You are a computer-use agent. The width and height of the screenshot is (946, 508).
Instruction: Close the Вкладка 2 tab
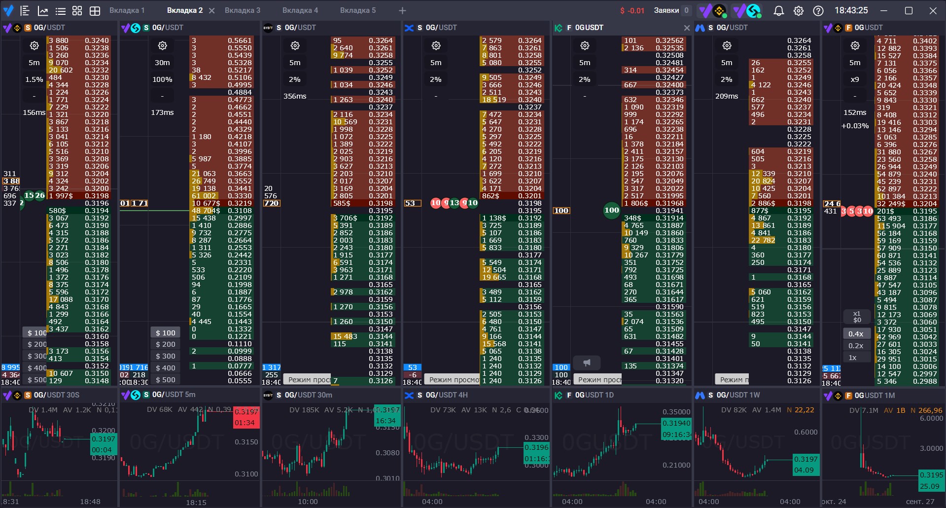(x=211, y=10)
